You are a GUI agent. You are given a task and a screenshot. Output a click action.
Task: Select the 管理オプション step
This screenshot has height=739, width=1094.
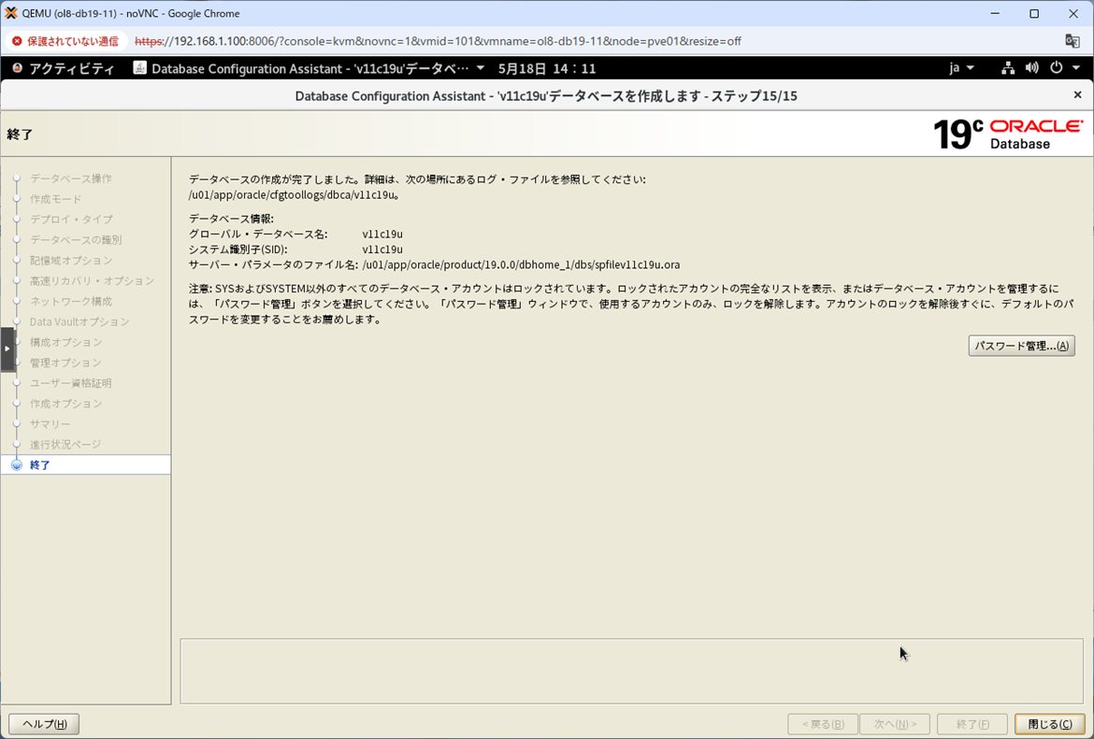[x=65, y=362]
